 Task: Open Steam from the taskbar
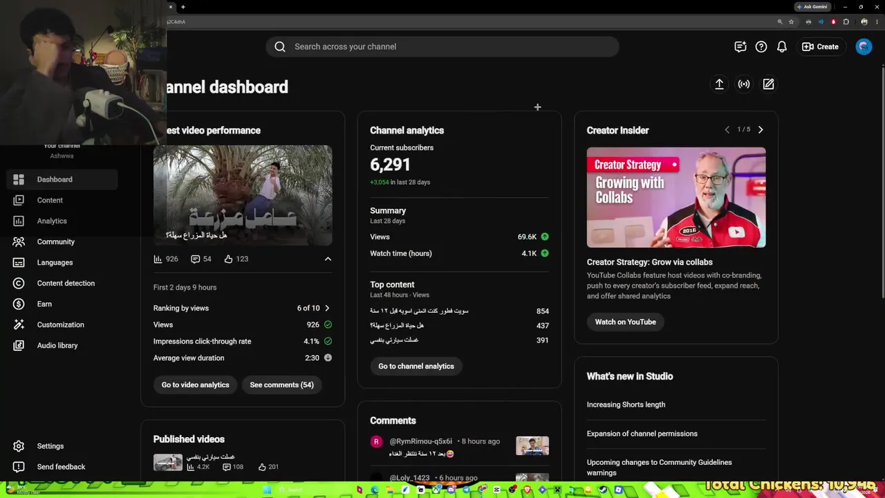(x=603, y=490)
